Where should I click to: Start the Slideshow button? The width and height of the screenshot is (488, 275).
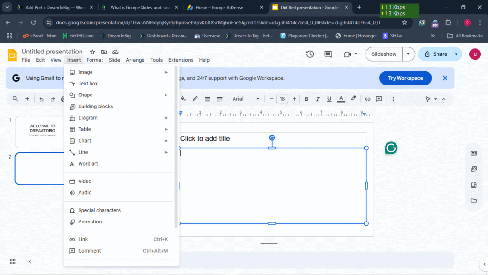[x=384, y=54]
